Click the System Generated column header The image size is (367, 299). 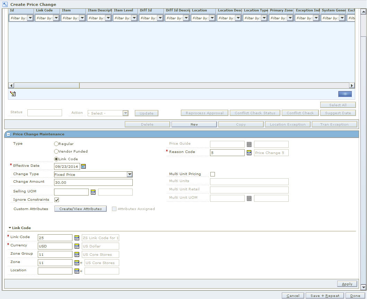[333, 10]
